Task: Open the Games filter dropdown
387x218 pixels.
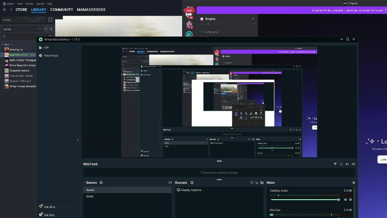Action: pos(22,29)
